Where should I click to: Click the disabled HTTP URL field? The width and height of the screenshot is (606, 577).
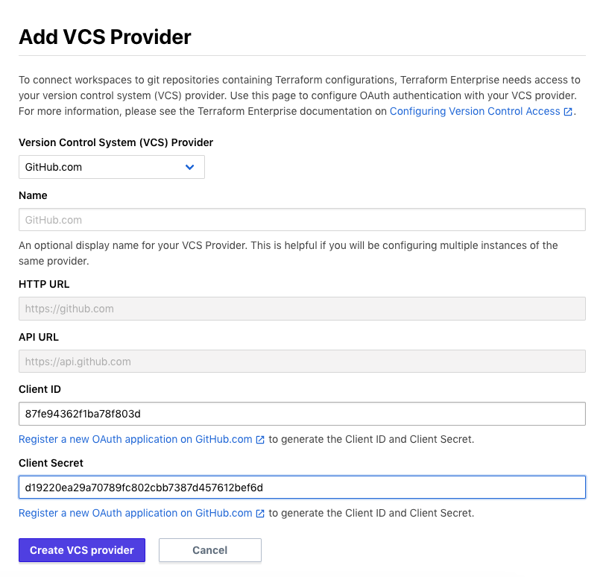[x=302, y=309]
